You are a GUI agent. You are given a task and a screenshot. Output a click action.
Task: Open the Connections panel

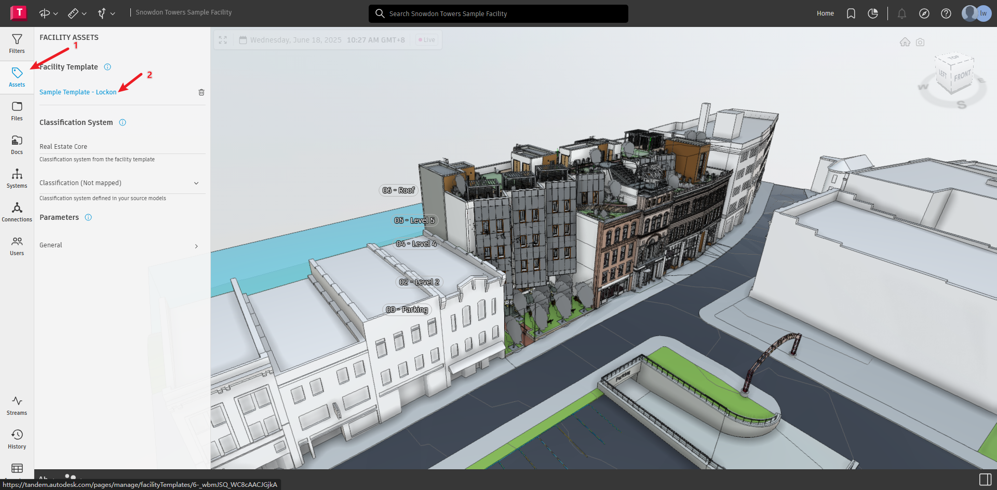click(x=17, y=212)
